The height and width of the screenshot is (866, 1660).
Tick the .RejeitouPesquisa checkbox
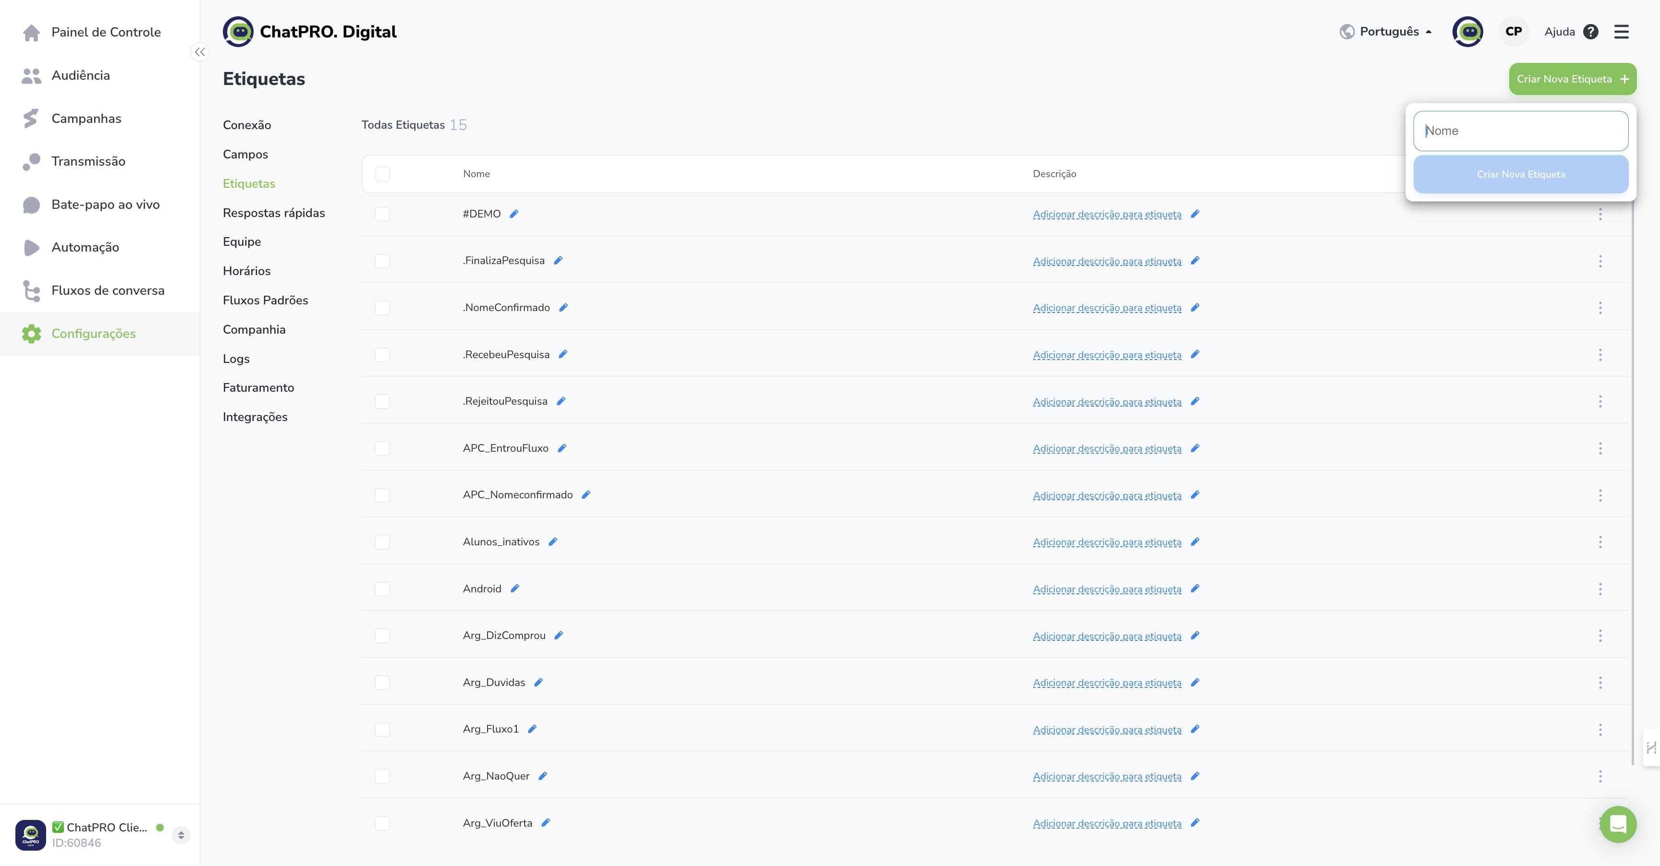[x=382, y=402]
